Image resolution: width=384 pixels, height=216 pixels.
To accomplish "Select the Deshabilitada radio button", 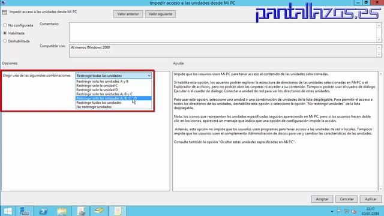I will coord(5,41).
